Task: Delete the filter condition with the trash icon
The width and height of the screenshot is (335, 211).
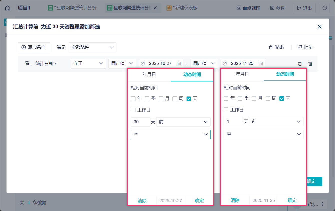Action: 310,64
